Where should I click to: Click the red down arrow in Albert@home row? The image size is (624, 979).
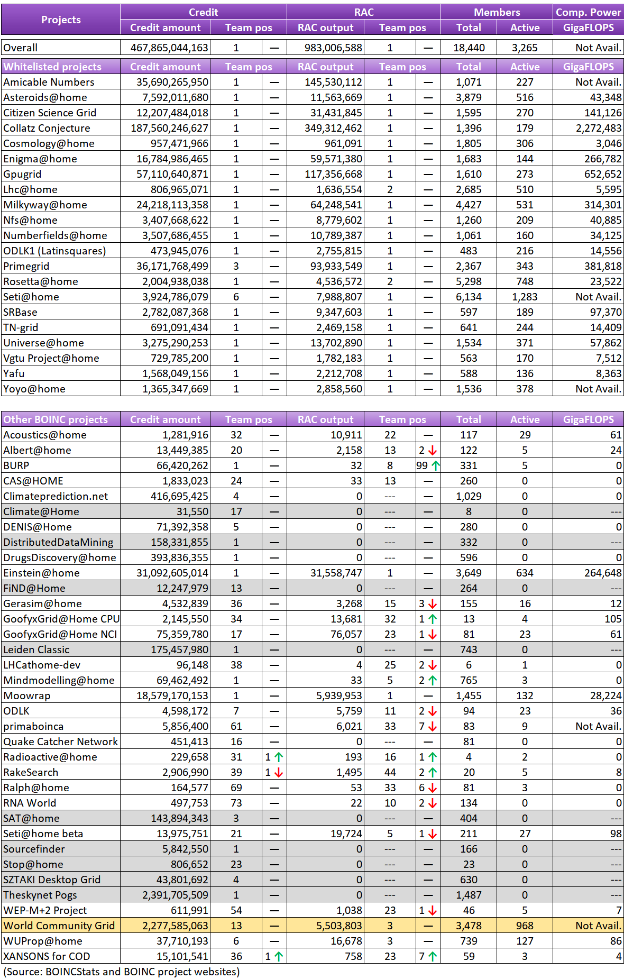point(433,450)
